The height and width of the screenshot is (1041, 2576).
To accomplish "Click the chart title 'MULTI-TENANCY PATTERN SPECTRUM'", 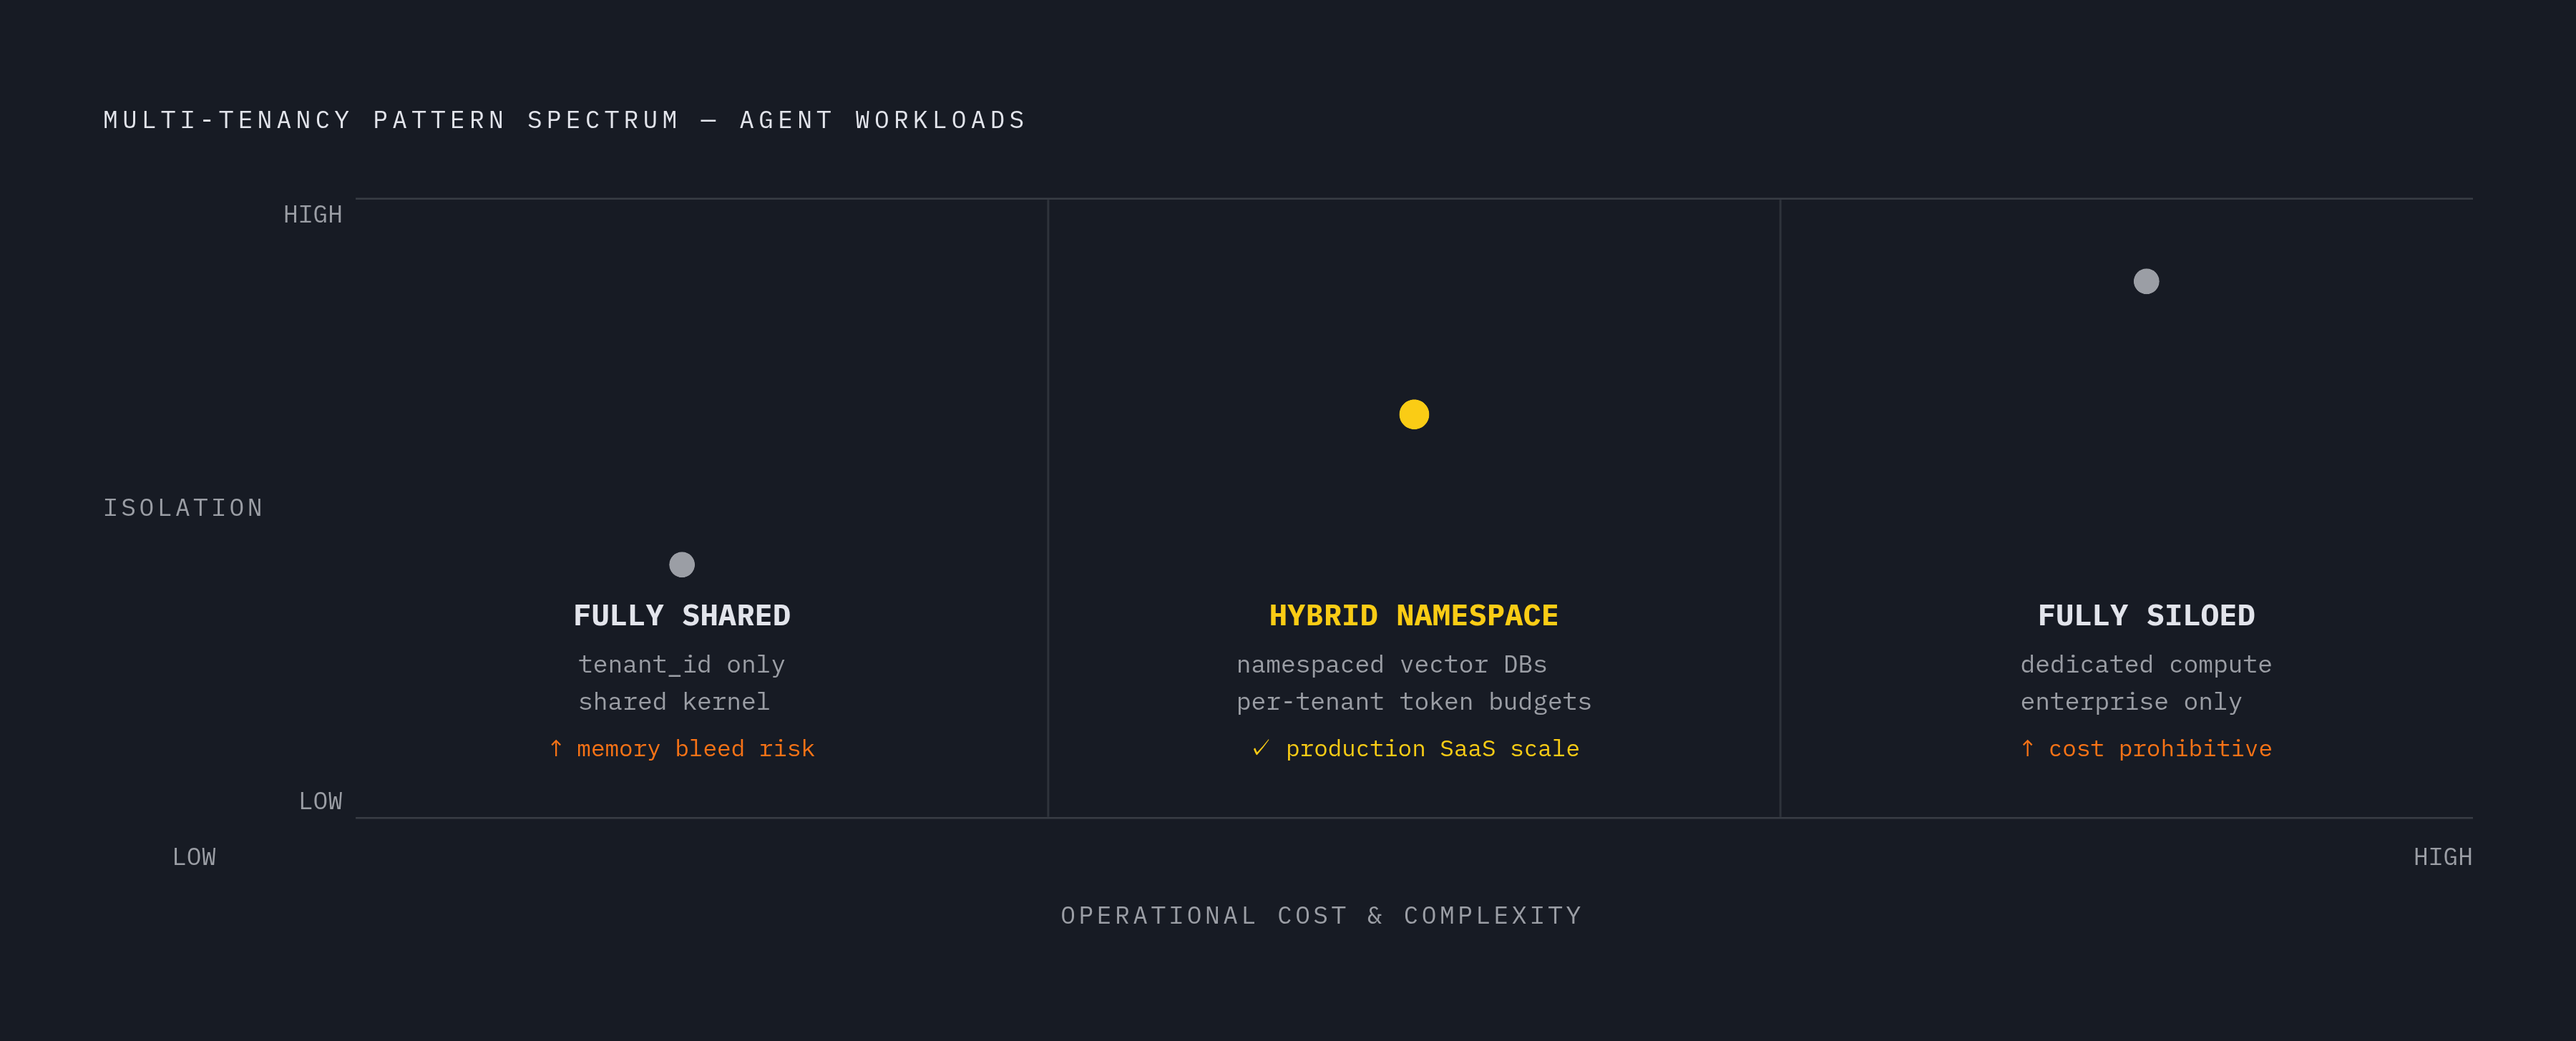I will coord(392,120).
